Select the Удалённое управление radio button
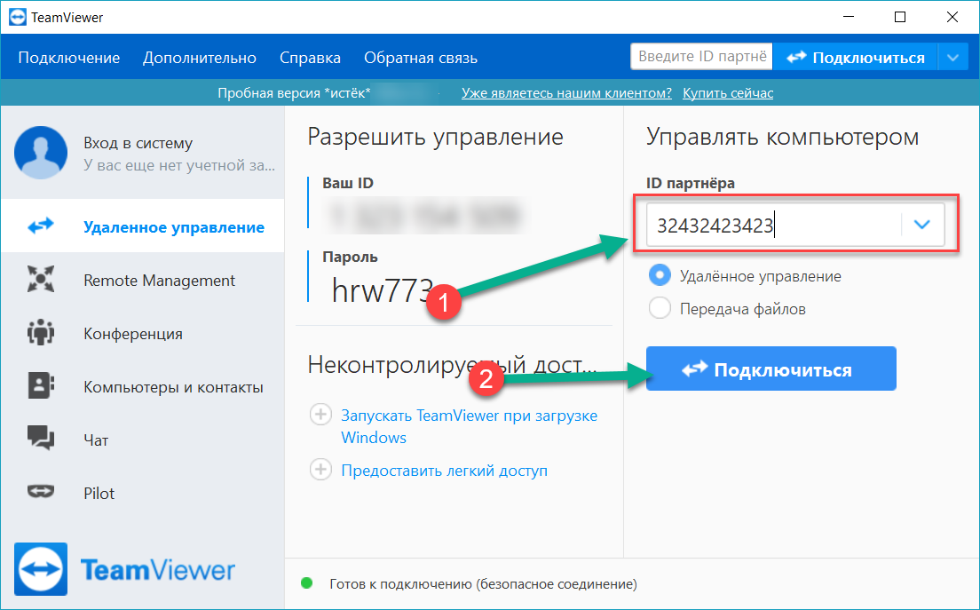 tap(660, 275)
